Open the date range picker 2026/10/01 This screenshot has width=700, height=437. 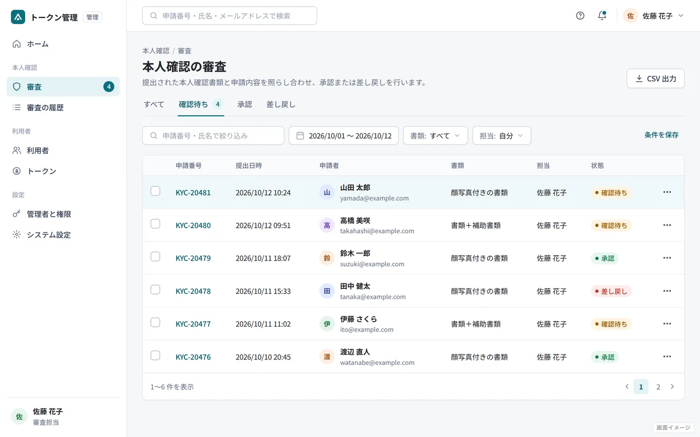tap(343, 135)
